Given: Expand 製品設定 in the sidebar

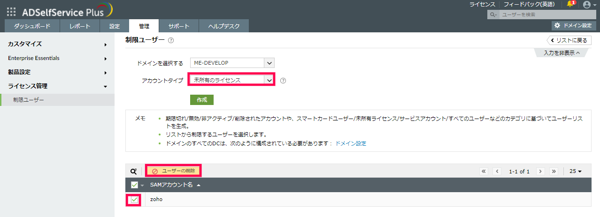Looking at the screenshot, I should [x=57, y=72].
